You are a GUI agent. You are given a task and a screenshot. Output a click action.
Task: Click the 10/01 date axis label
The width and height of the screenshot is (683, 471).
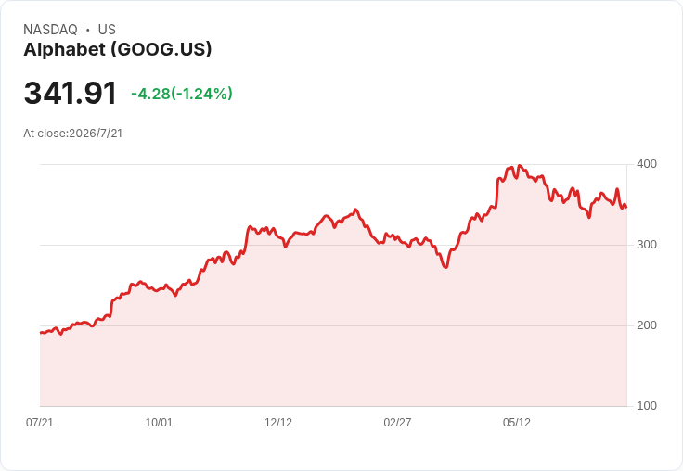pyautogui.click(x=159, y=422)
